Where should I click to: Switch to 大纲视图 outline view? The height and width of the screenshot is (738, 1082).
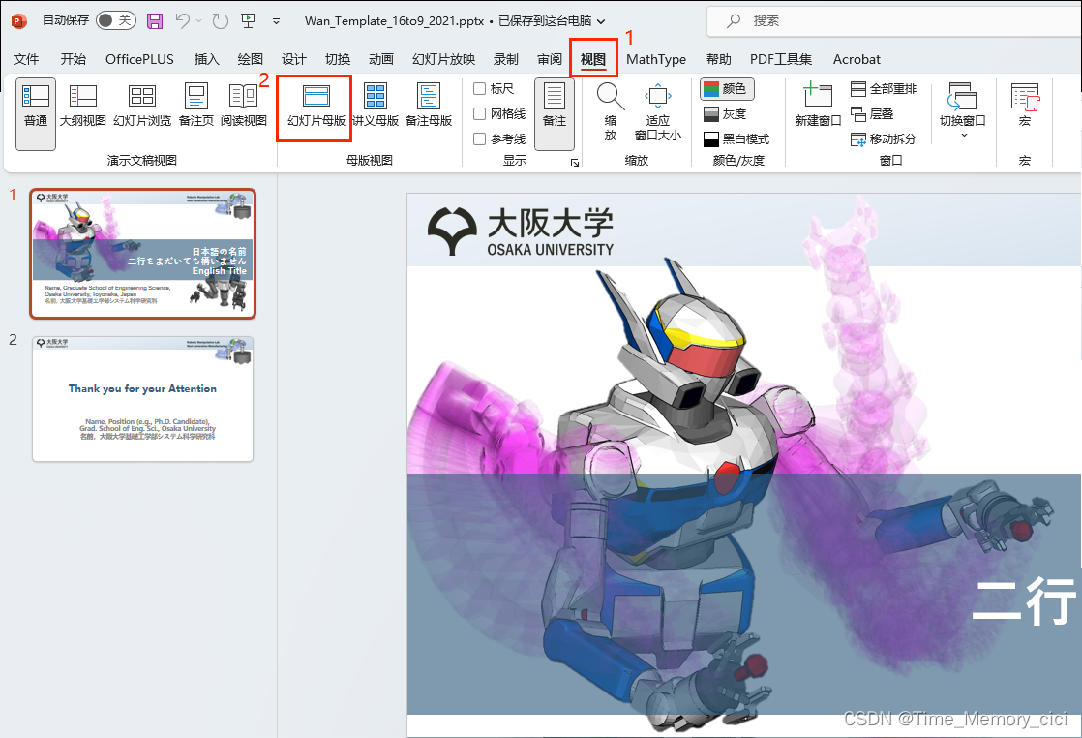(83, 106)
